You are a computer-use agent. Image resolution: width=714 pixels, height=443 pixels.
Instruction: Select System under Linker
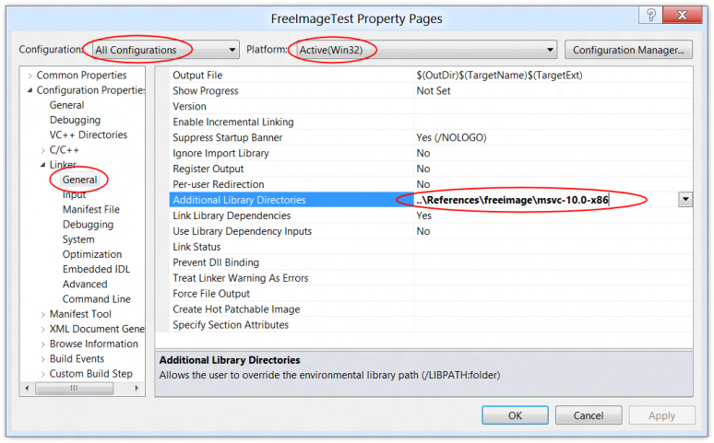tap(78, 239)
